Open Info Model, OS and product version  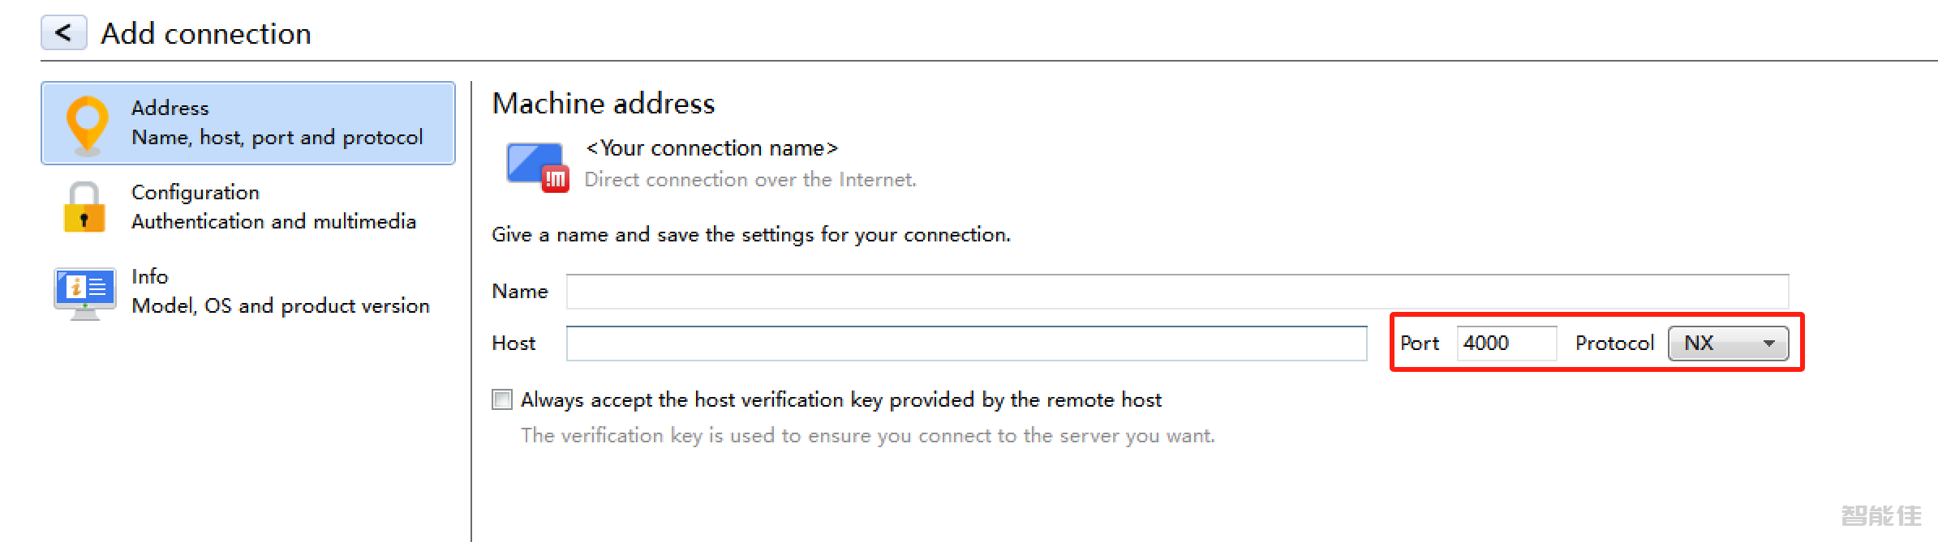pyautogui.click(x=280, y=292)
